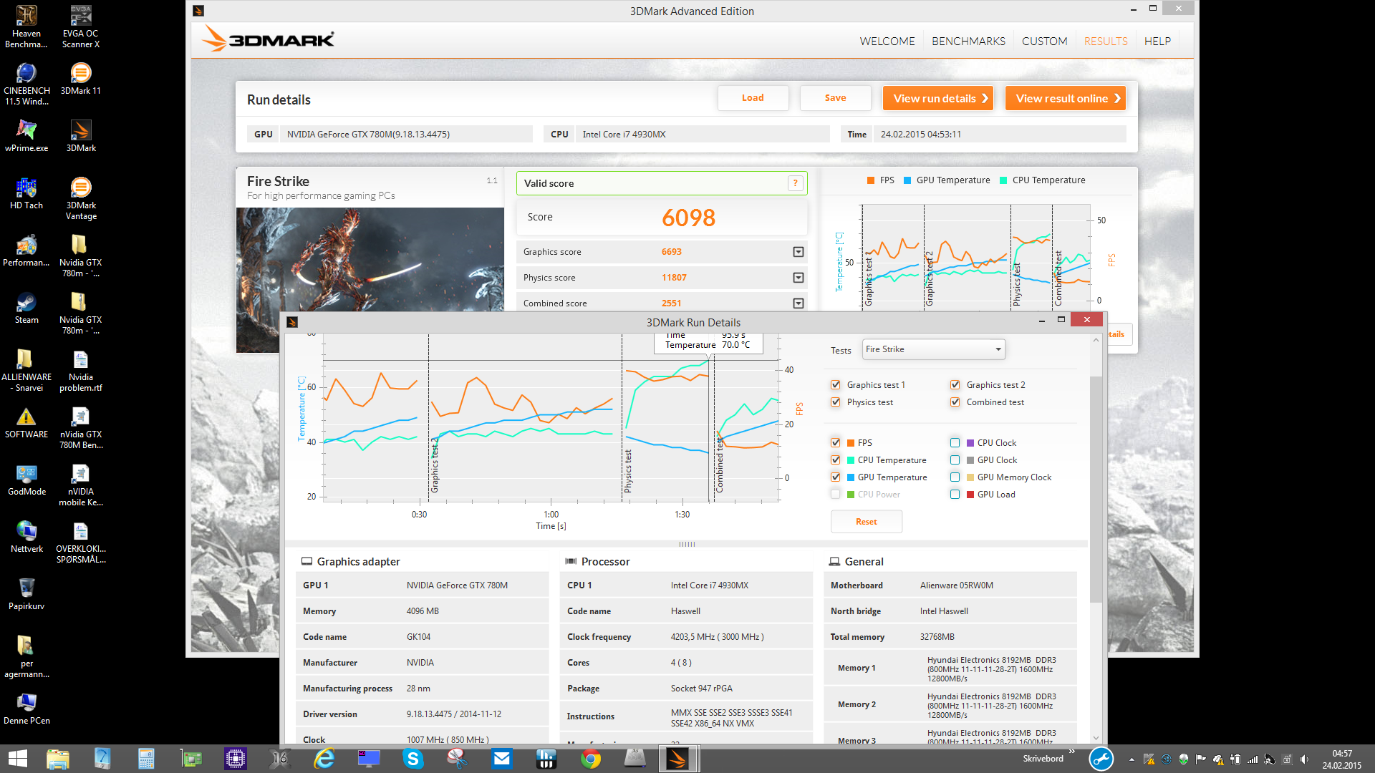Viewport: 1375px width, 773px height.
Task: Toggle the FPS graph checkbox
Action: point(835,443)
